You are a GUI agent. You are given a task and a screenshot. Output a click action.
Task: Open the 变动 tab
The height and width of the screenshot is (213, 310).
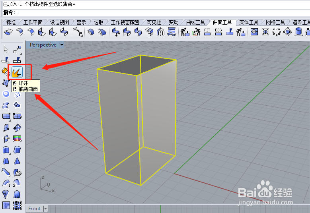pyautogui.click(x=174, y=22)
